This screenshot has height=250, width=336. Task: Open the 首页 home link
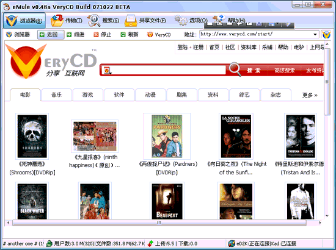[214, 48]
